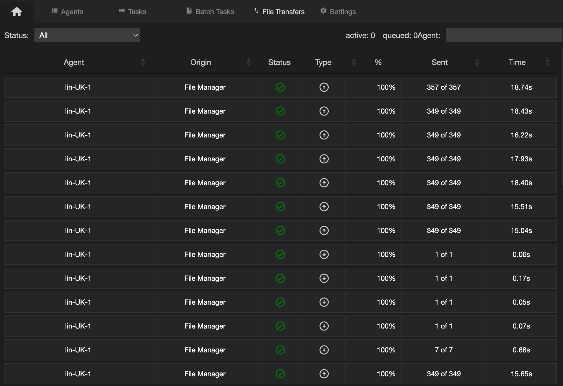
Task: Click download icon in 0.68s row
Action: pos(324,350)
